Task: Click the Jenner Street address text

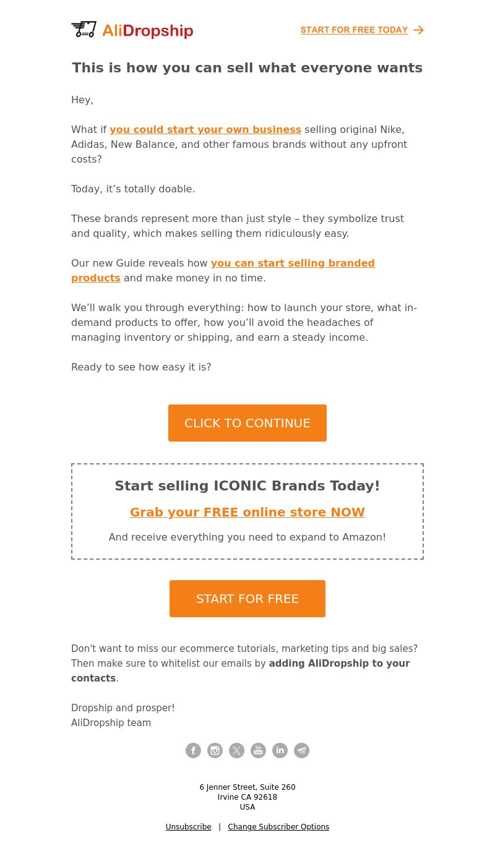Action: (x=247, y=787)
